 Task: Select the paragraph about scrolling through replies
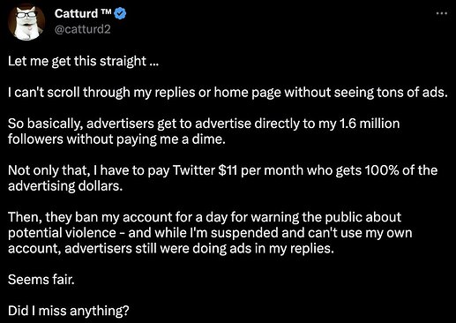click(228, 93)
